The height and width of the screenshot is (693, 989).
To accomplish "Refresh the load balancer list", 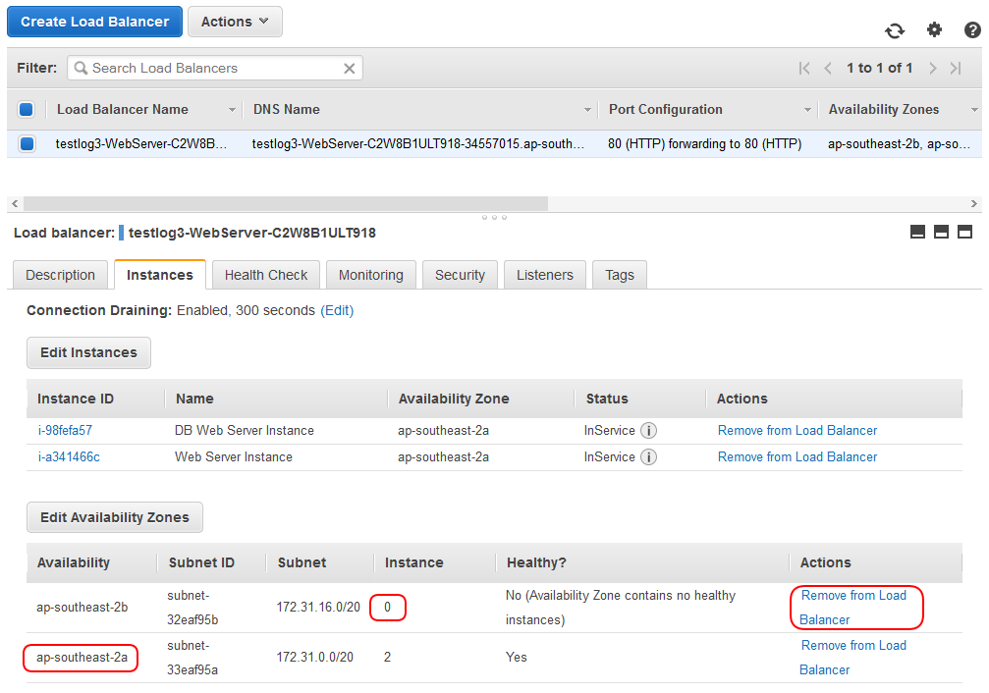I will (x=895, y=30).
